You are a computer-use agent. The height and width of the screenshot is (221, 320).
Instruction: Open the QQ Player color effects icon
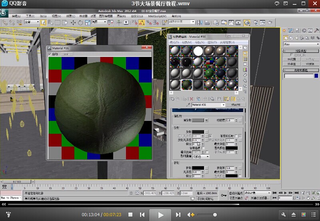(x=304, y=215)
